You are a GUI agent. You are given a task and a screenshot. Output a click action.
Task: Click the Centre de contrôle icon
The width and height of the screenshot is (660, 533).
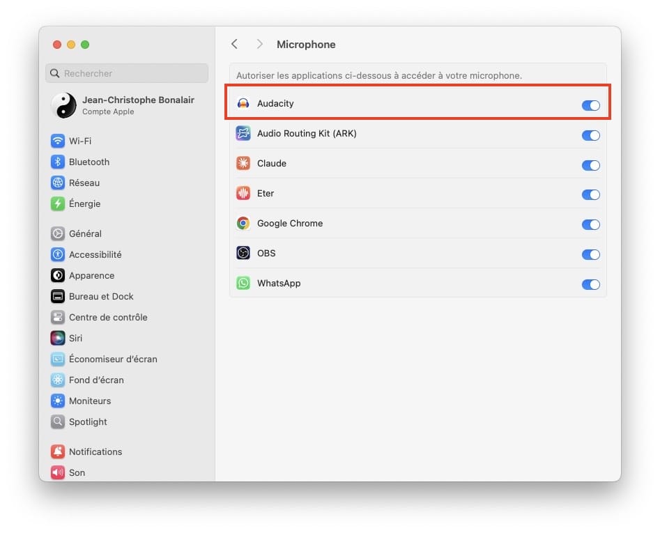tap(58, 317)
